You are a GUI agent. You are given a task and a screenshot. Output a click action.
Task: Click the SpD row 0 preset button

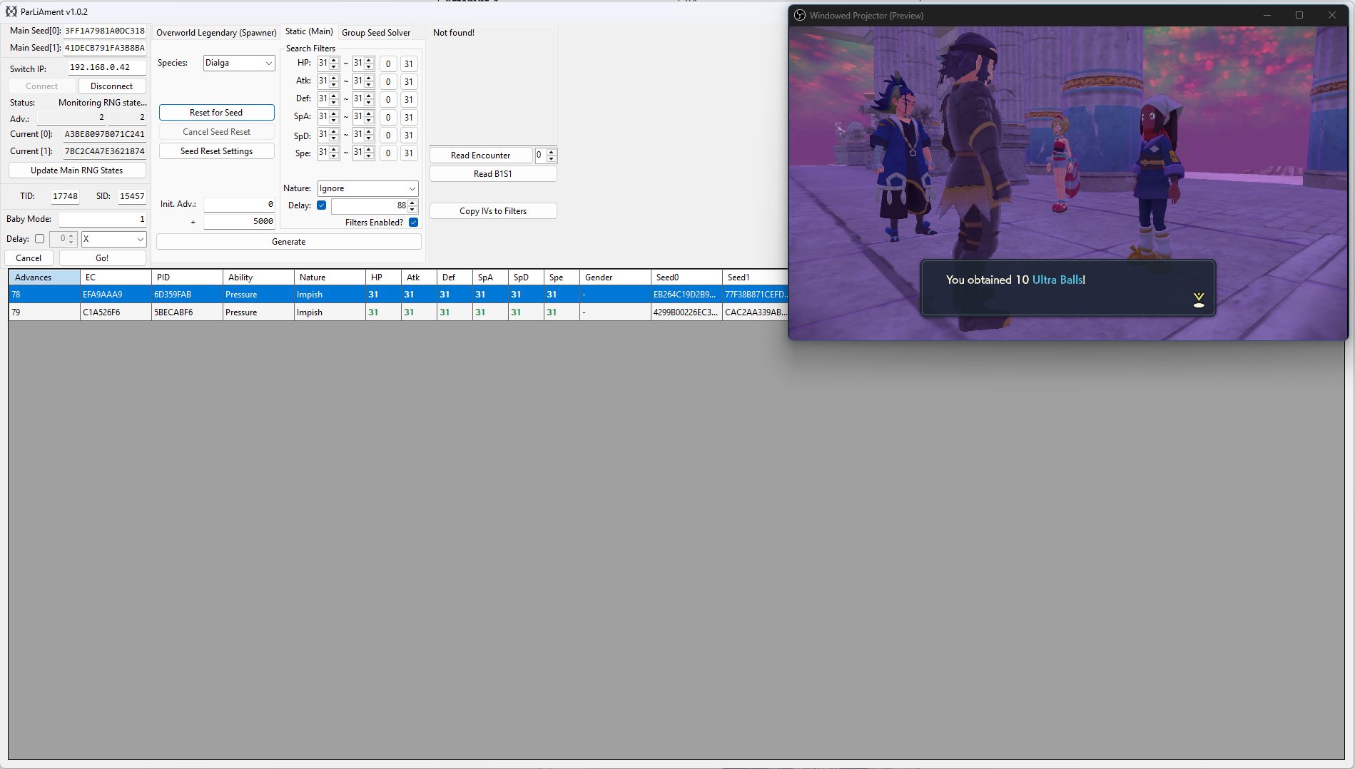388,136
